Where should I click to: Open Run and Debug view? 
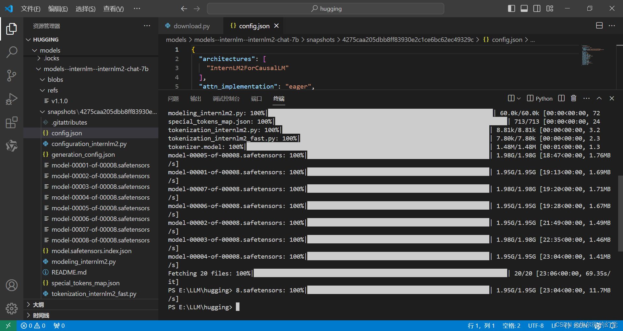coord(12,99)
